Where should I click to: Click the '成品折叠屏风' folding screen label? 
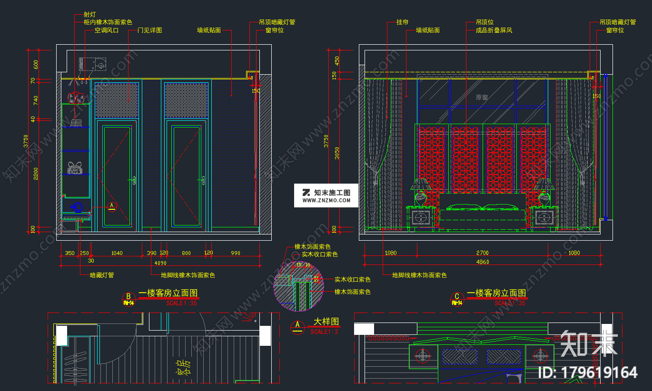(x=494, y=30)
